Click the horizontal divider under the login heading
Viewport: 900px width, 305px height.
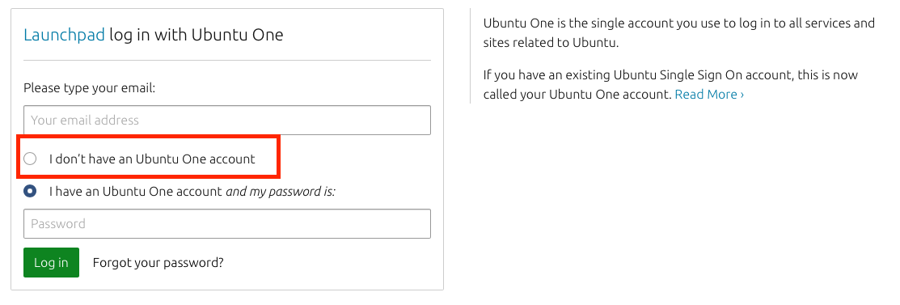226,61
